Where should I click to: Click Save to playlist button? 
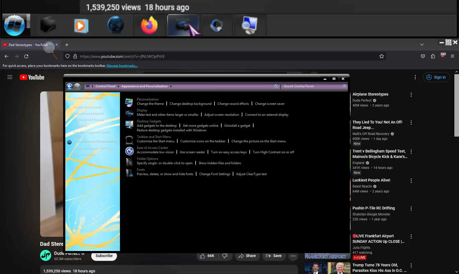pos(273,256)
